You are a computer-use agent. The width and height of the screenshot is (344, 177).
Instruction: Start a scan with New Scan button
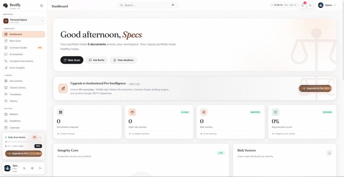click(72, 60)
